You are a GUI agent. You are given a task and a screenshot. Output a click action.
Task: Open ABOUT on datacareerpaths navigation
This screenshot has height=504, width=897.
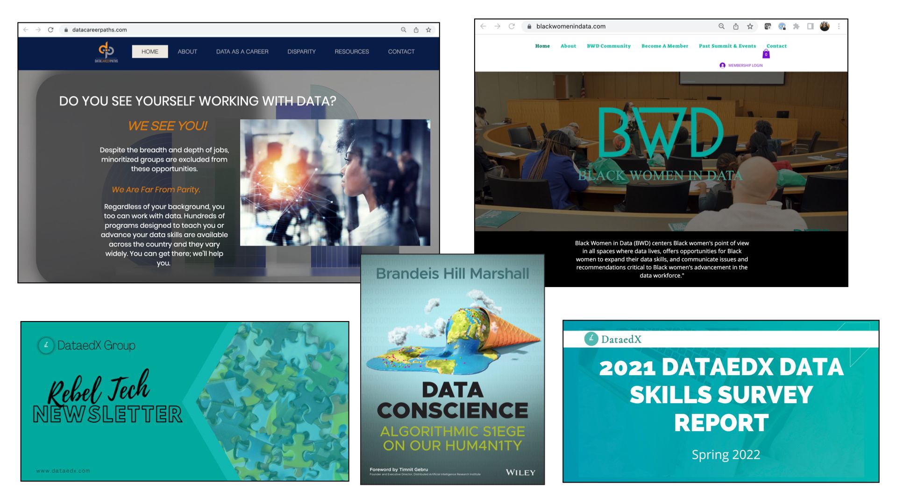click(x=187, y=52)
